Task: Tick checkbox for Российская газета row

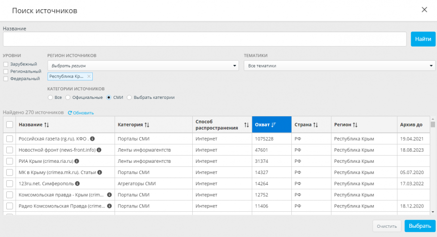Action: [10, 139]
